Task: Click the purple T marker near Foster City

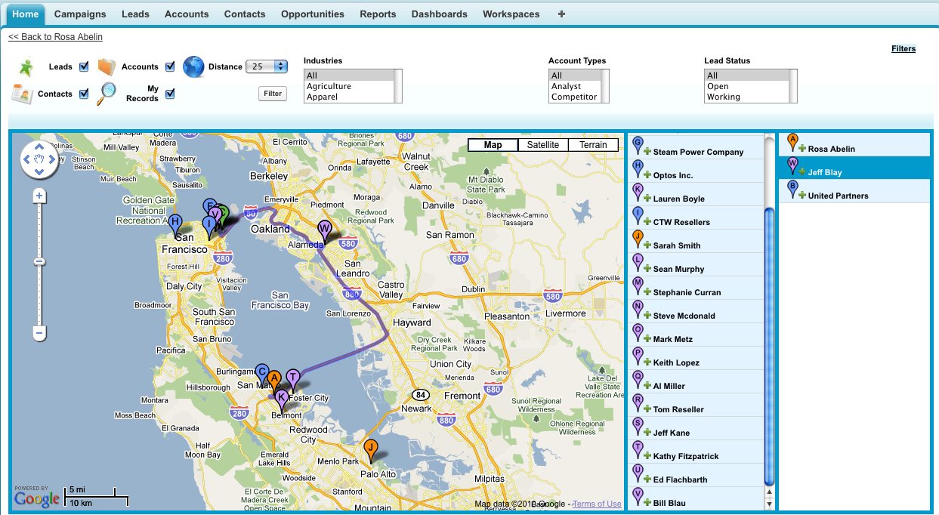Action: 293,378
